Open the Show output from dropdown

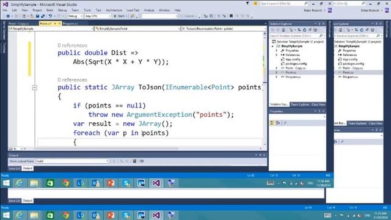tap(72, 161)
